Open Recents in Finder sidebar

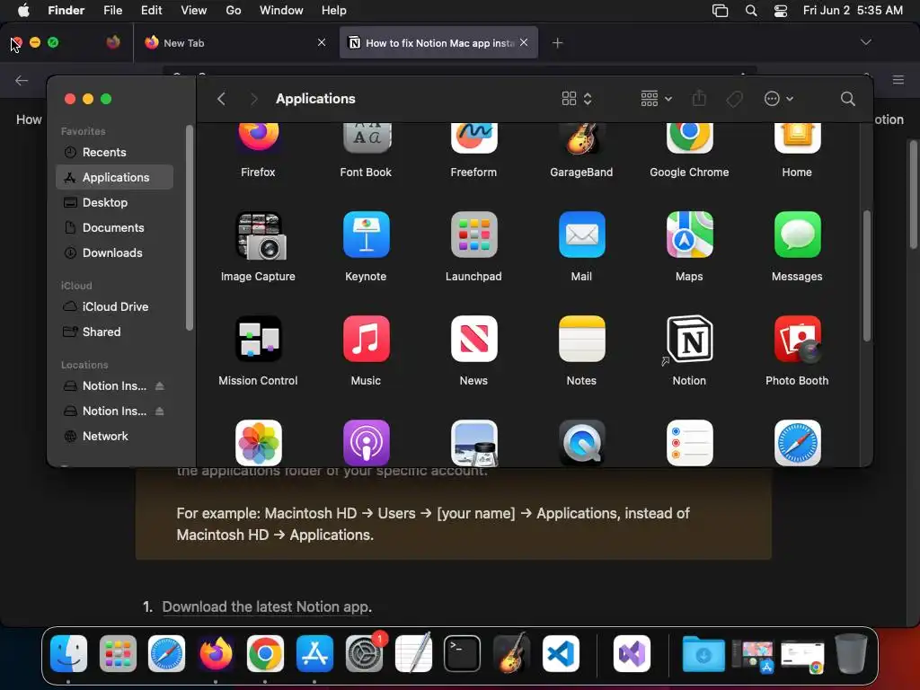(114, 152)
